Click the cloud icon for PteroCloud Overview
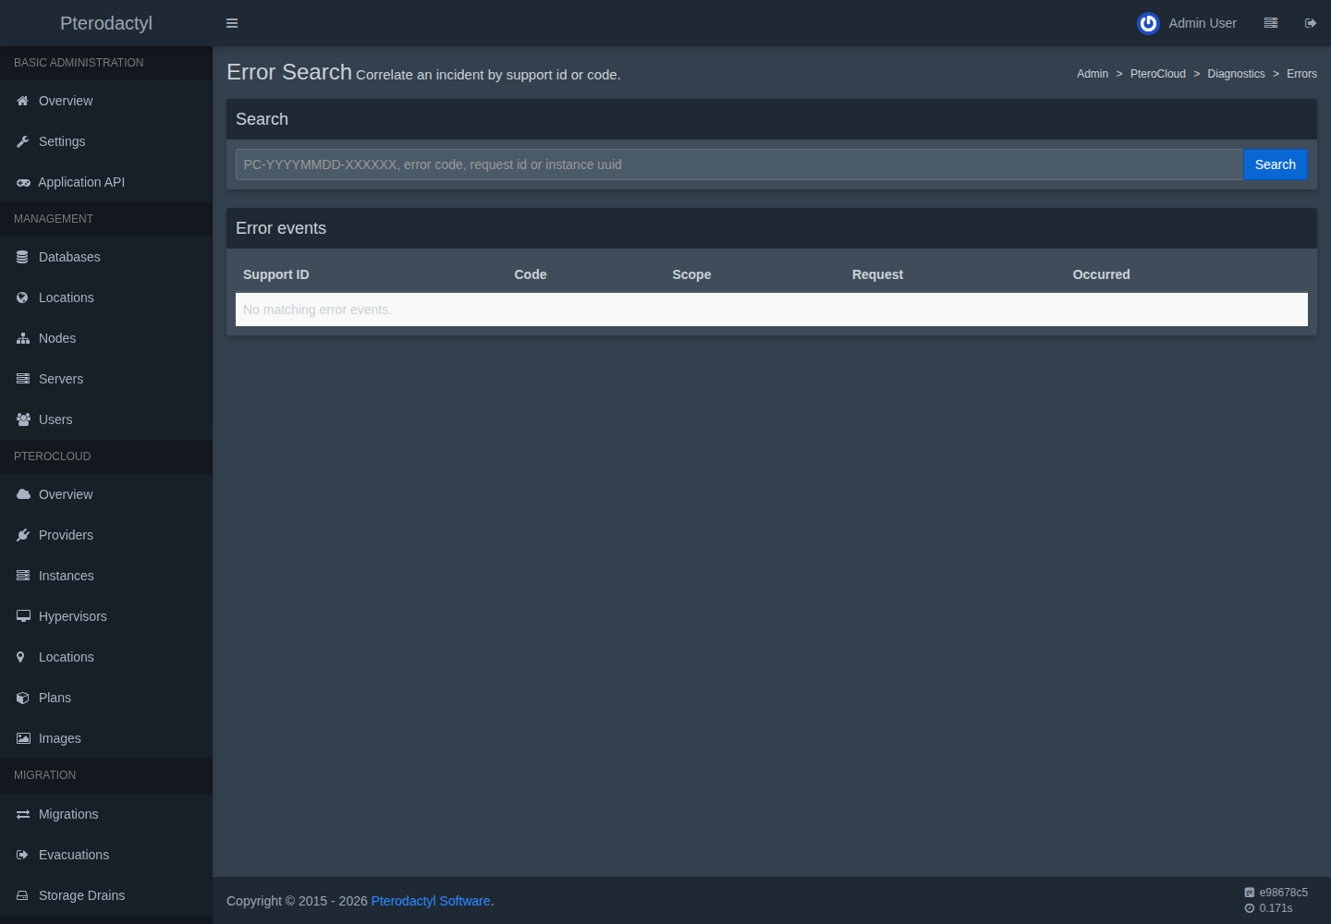 pos(23,494)
